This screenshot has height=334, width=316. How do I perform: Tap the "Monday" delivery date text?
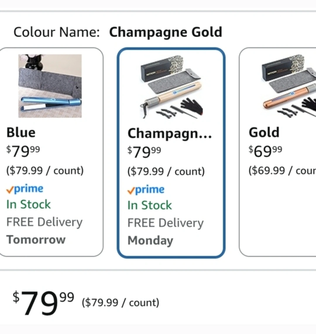click(x=150, y=240)
